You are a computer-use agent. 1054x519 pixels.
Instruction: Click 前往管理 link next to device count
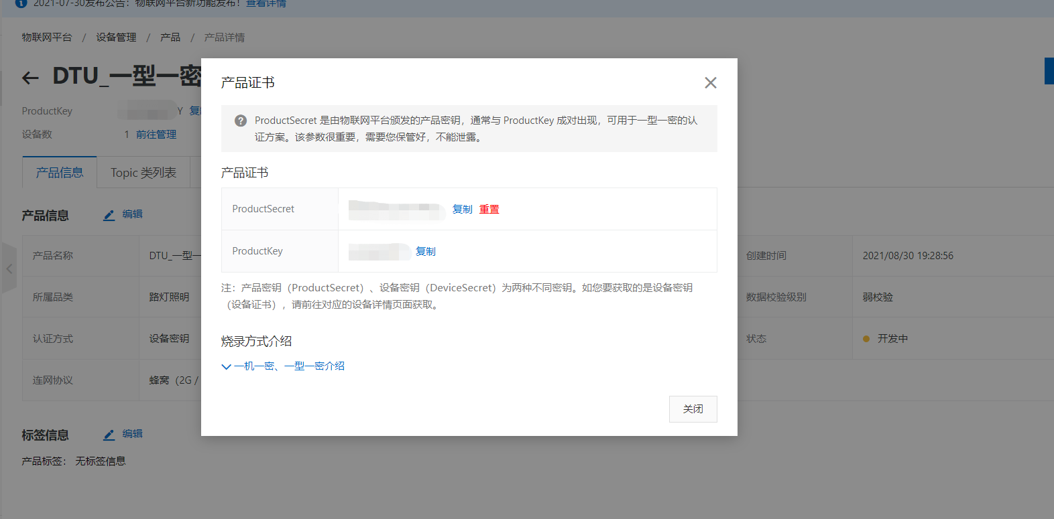(156, 135)
